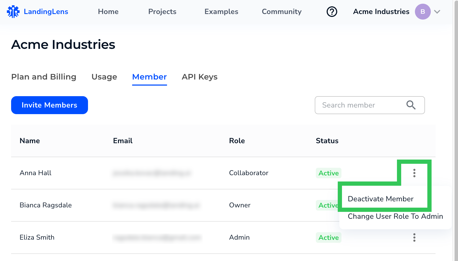Select the Member tab
The image size is (458, 261).
pos(150,77)
